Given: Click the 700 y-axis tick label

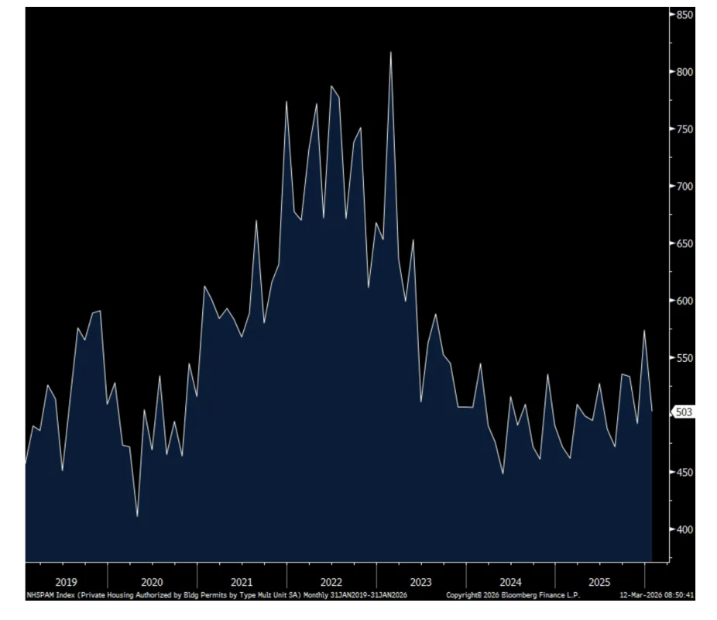Looking at the screenshot, I should click(x=683, y=187).
